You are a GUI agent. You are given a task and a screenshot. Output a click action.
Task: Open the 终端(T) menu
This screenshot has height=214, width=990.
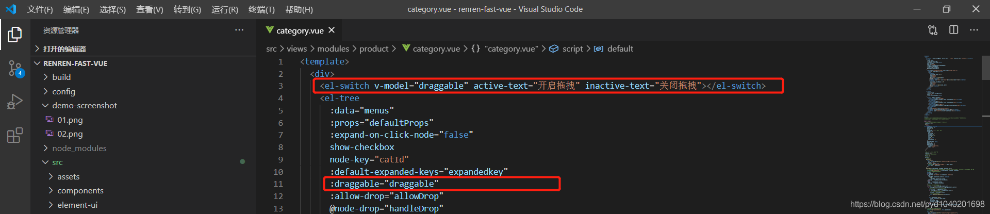pyautogui.click(x=261, y=9)
